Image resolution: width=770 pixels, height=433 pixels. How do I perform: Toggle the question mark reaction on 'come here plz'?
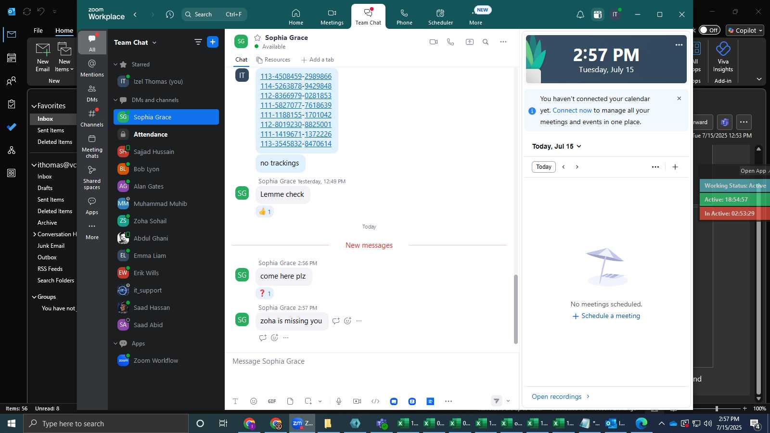pos(265,293)
